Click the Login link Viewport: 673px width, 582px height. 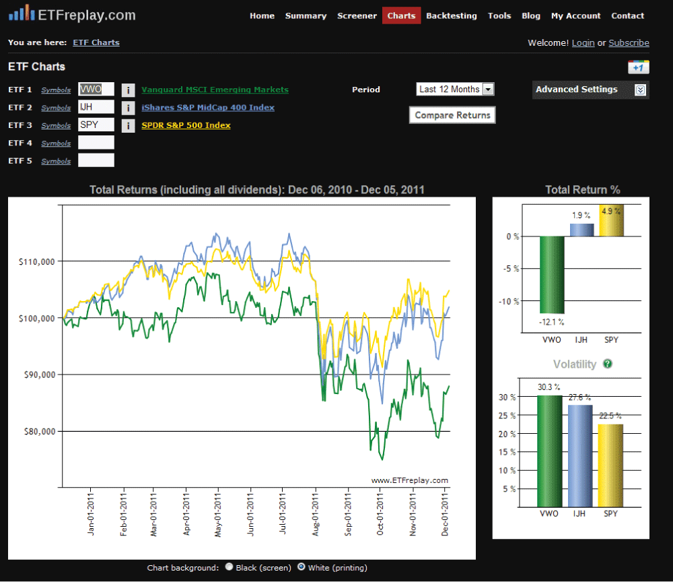pyautogui.click(x=583, y=42)
